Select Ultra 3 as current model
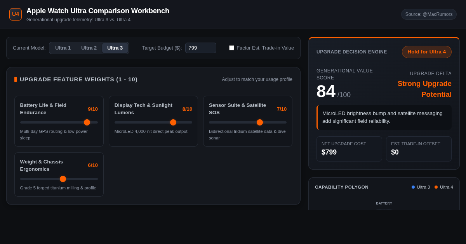The width and height of the screenshot is (466, 244). tap(115, 48)
